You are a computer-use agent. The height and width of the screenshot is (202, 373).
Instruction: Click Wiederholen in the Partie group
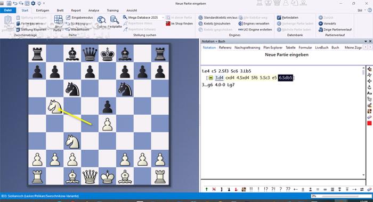coord(77,29)
